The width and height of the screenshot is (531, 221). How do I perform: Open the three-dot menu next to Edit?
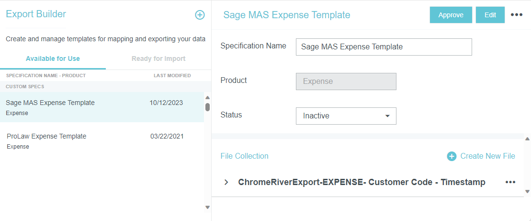(x=517, y=15)
